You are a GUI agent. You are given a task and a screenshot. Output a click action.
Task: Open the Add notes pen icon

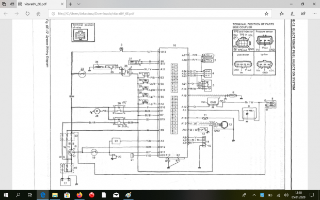[293, 13]
